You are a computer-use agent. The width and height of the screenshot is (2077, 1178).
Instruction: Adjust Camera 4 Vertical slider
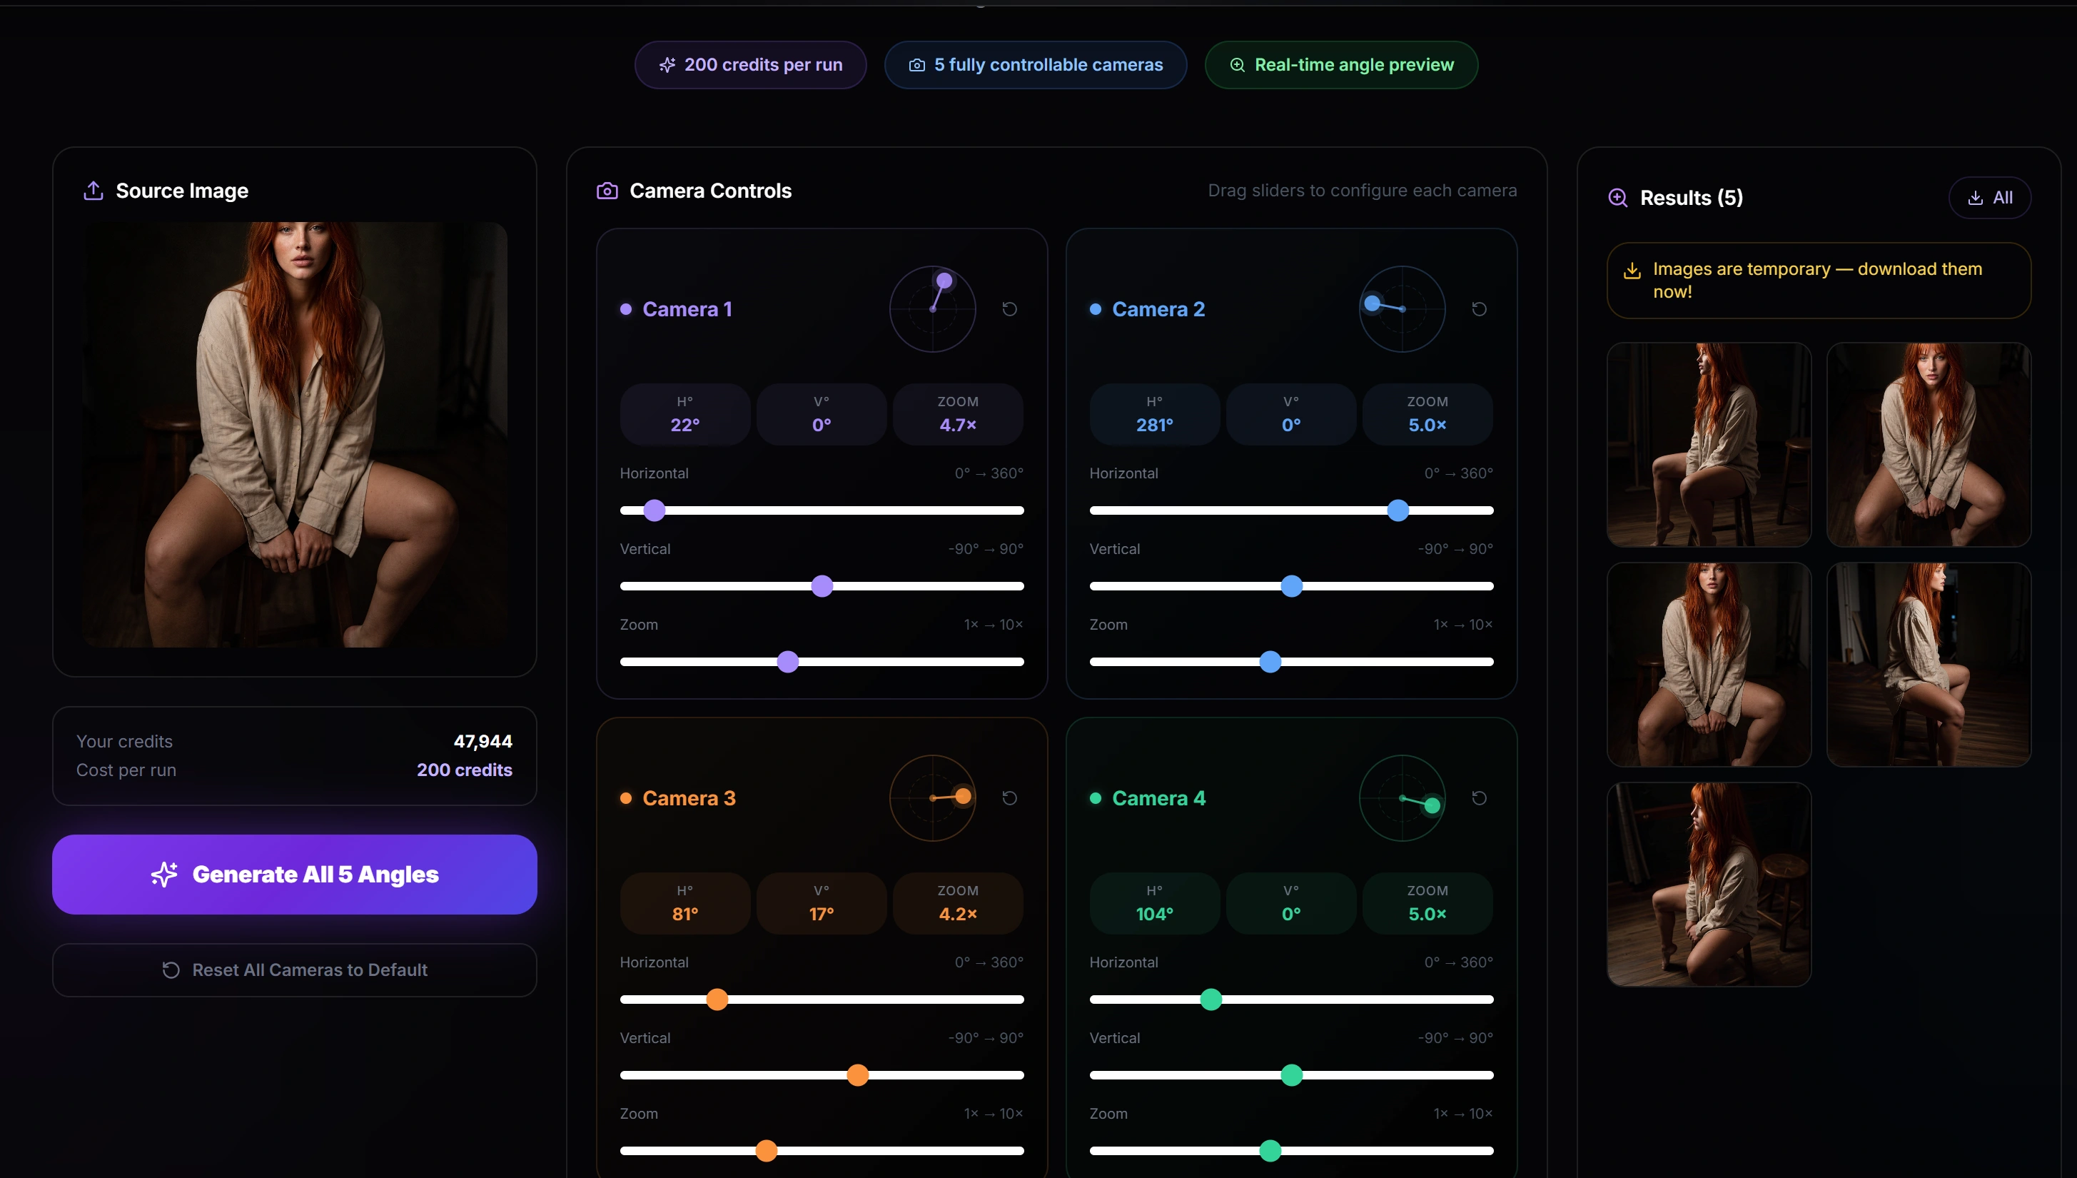click(x=1292, y=1075)
